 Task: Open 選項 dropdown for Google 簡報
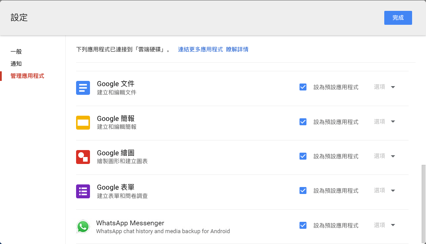384,121
